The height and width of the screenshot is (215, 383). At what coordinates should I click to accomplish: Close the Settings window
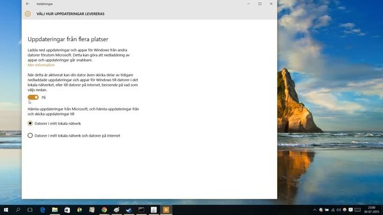click(x=271, y=4)
